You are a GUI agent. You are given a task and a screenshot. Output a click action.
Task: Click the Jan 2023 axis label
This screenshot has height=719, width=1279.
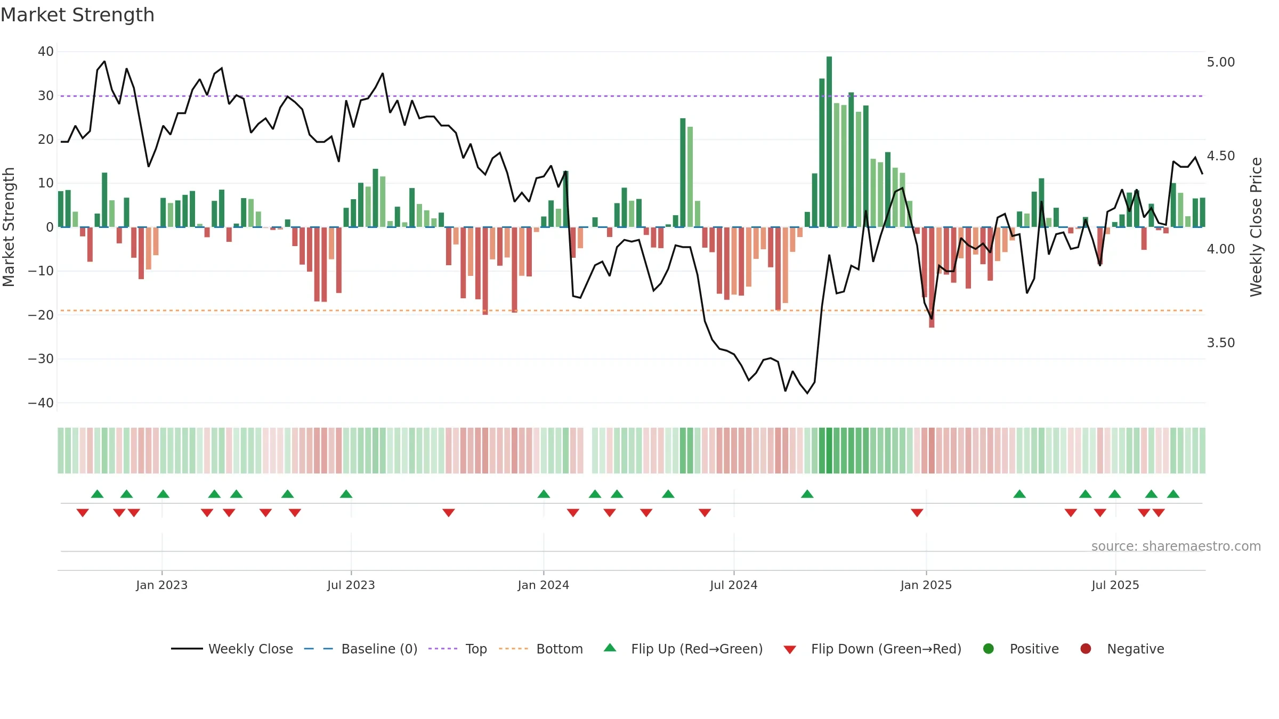pyautogui.click(x=161, y=585)
